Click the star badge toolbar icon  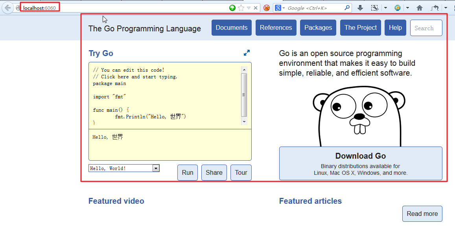coord(398,8)
